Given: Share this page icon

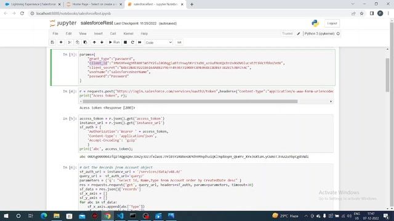Looking at the screenshot, I should 353,14.
